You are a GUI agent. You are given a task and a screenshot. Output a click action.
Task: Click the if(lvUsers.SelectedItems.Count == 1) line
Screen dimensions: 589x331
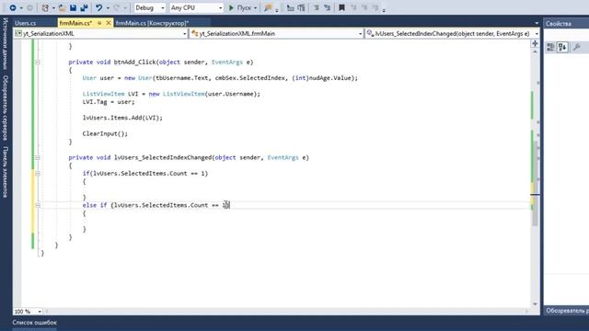(x=145, y=174)
